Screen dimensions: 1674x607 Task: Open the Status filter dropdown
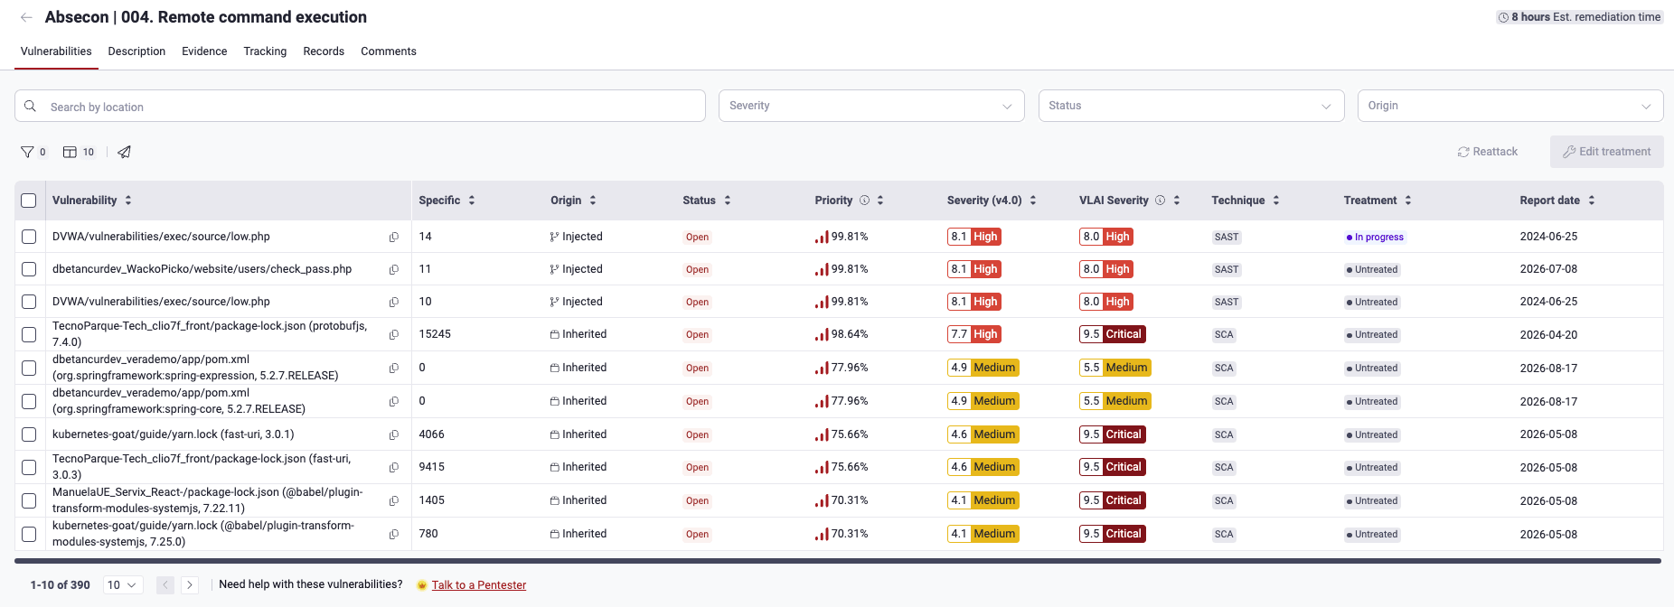pos(1191,106)
